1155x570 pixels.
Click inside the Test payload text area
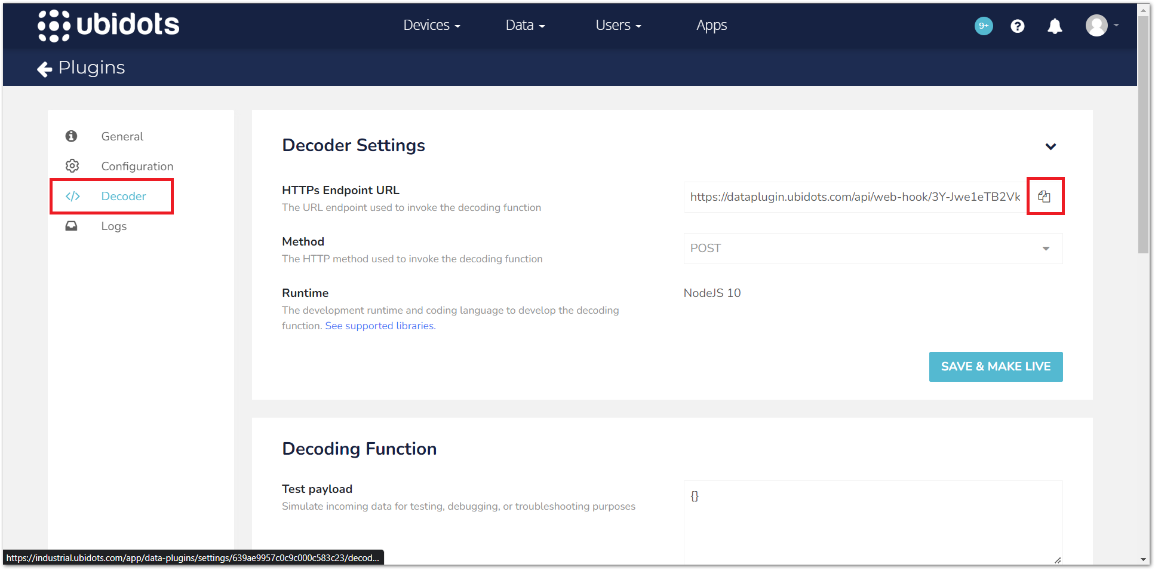873,521
